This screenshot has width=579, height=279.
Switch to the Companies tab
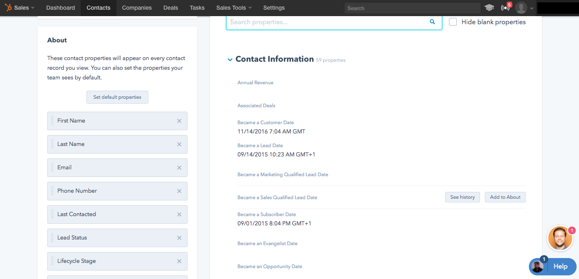click(137, 8)
